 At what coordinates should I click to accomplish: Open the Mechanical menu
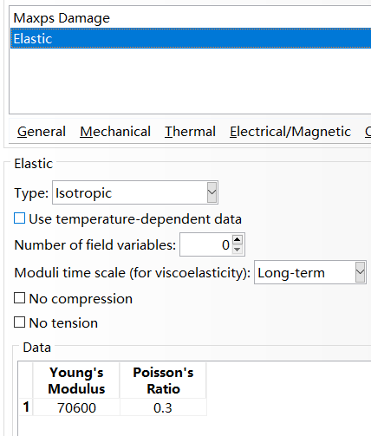pyautogui.click(x=115, y=132)
